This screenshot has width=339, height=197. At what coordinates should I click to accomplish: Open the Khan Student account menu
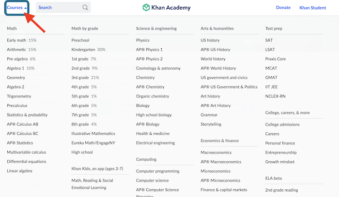tap(313, 8)
